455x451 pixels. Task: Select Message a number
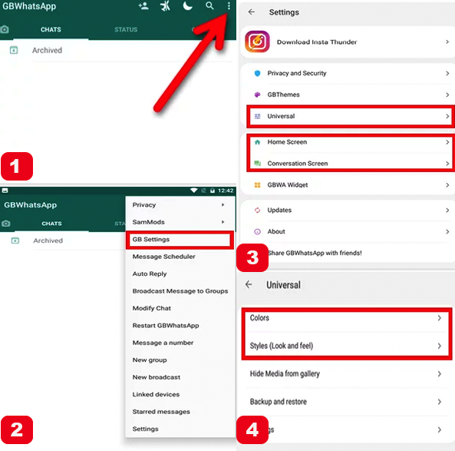coord(180,343)
